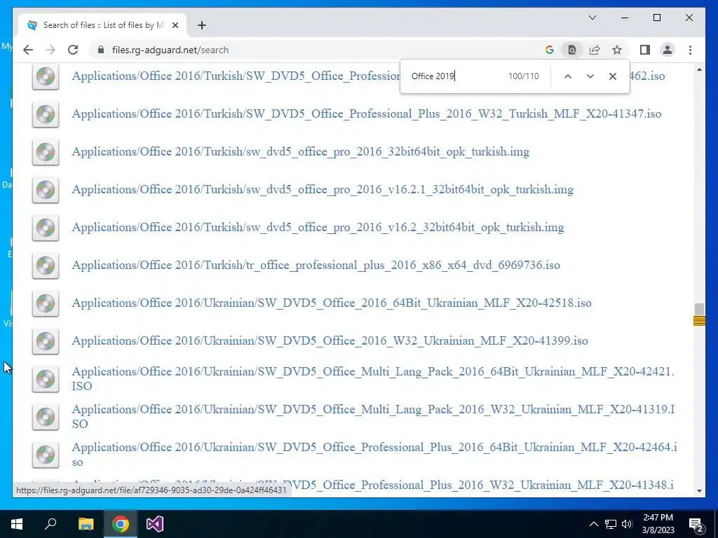Go back to the previous page
Viewport: 718px width, 538px height.
point(28,50)
